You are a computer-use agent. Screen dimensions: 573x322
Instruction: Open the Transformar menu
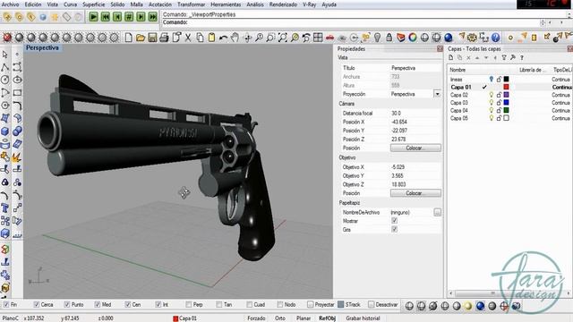click(191, 4)
